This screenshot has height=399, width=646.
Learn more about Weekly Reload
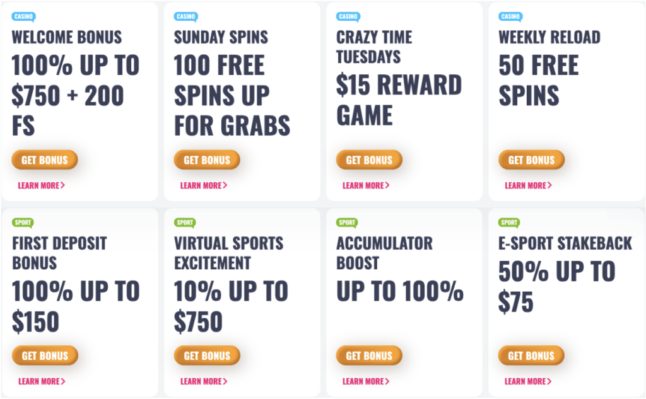[x=528, y=186]
